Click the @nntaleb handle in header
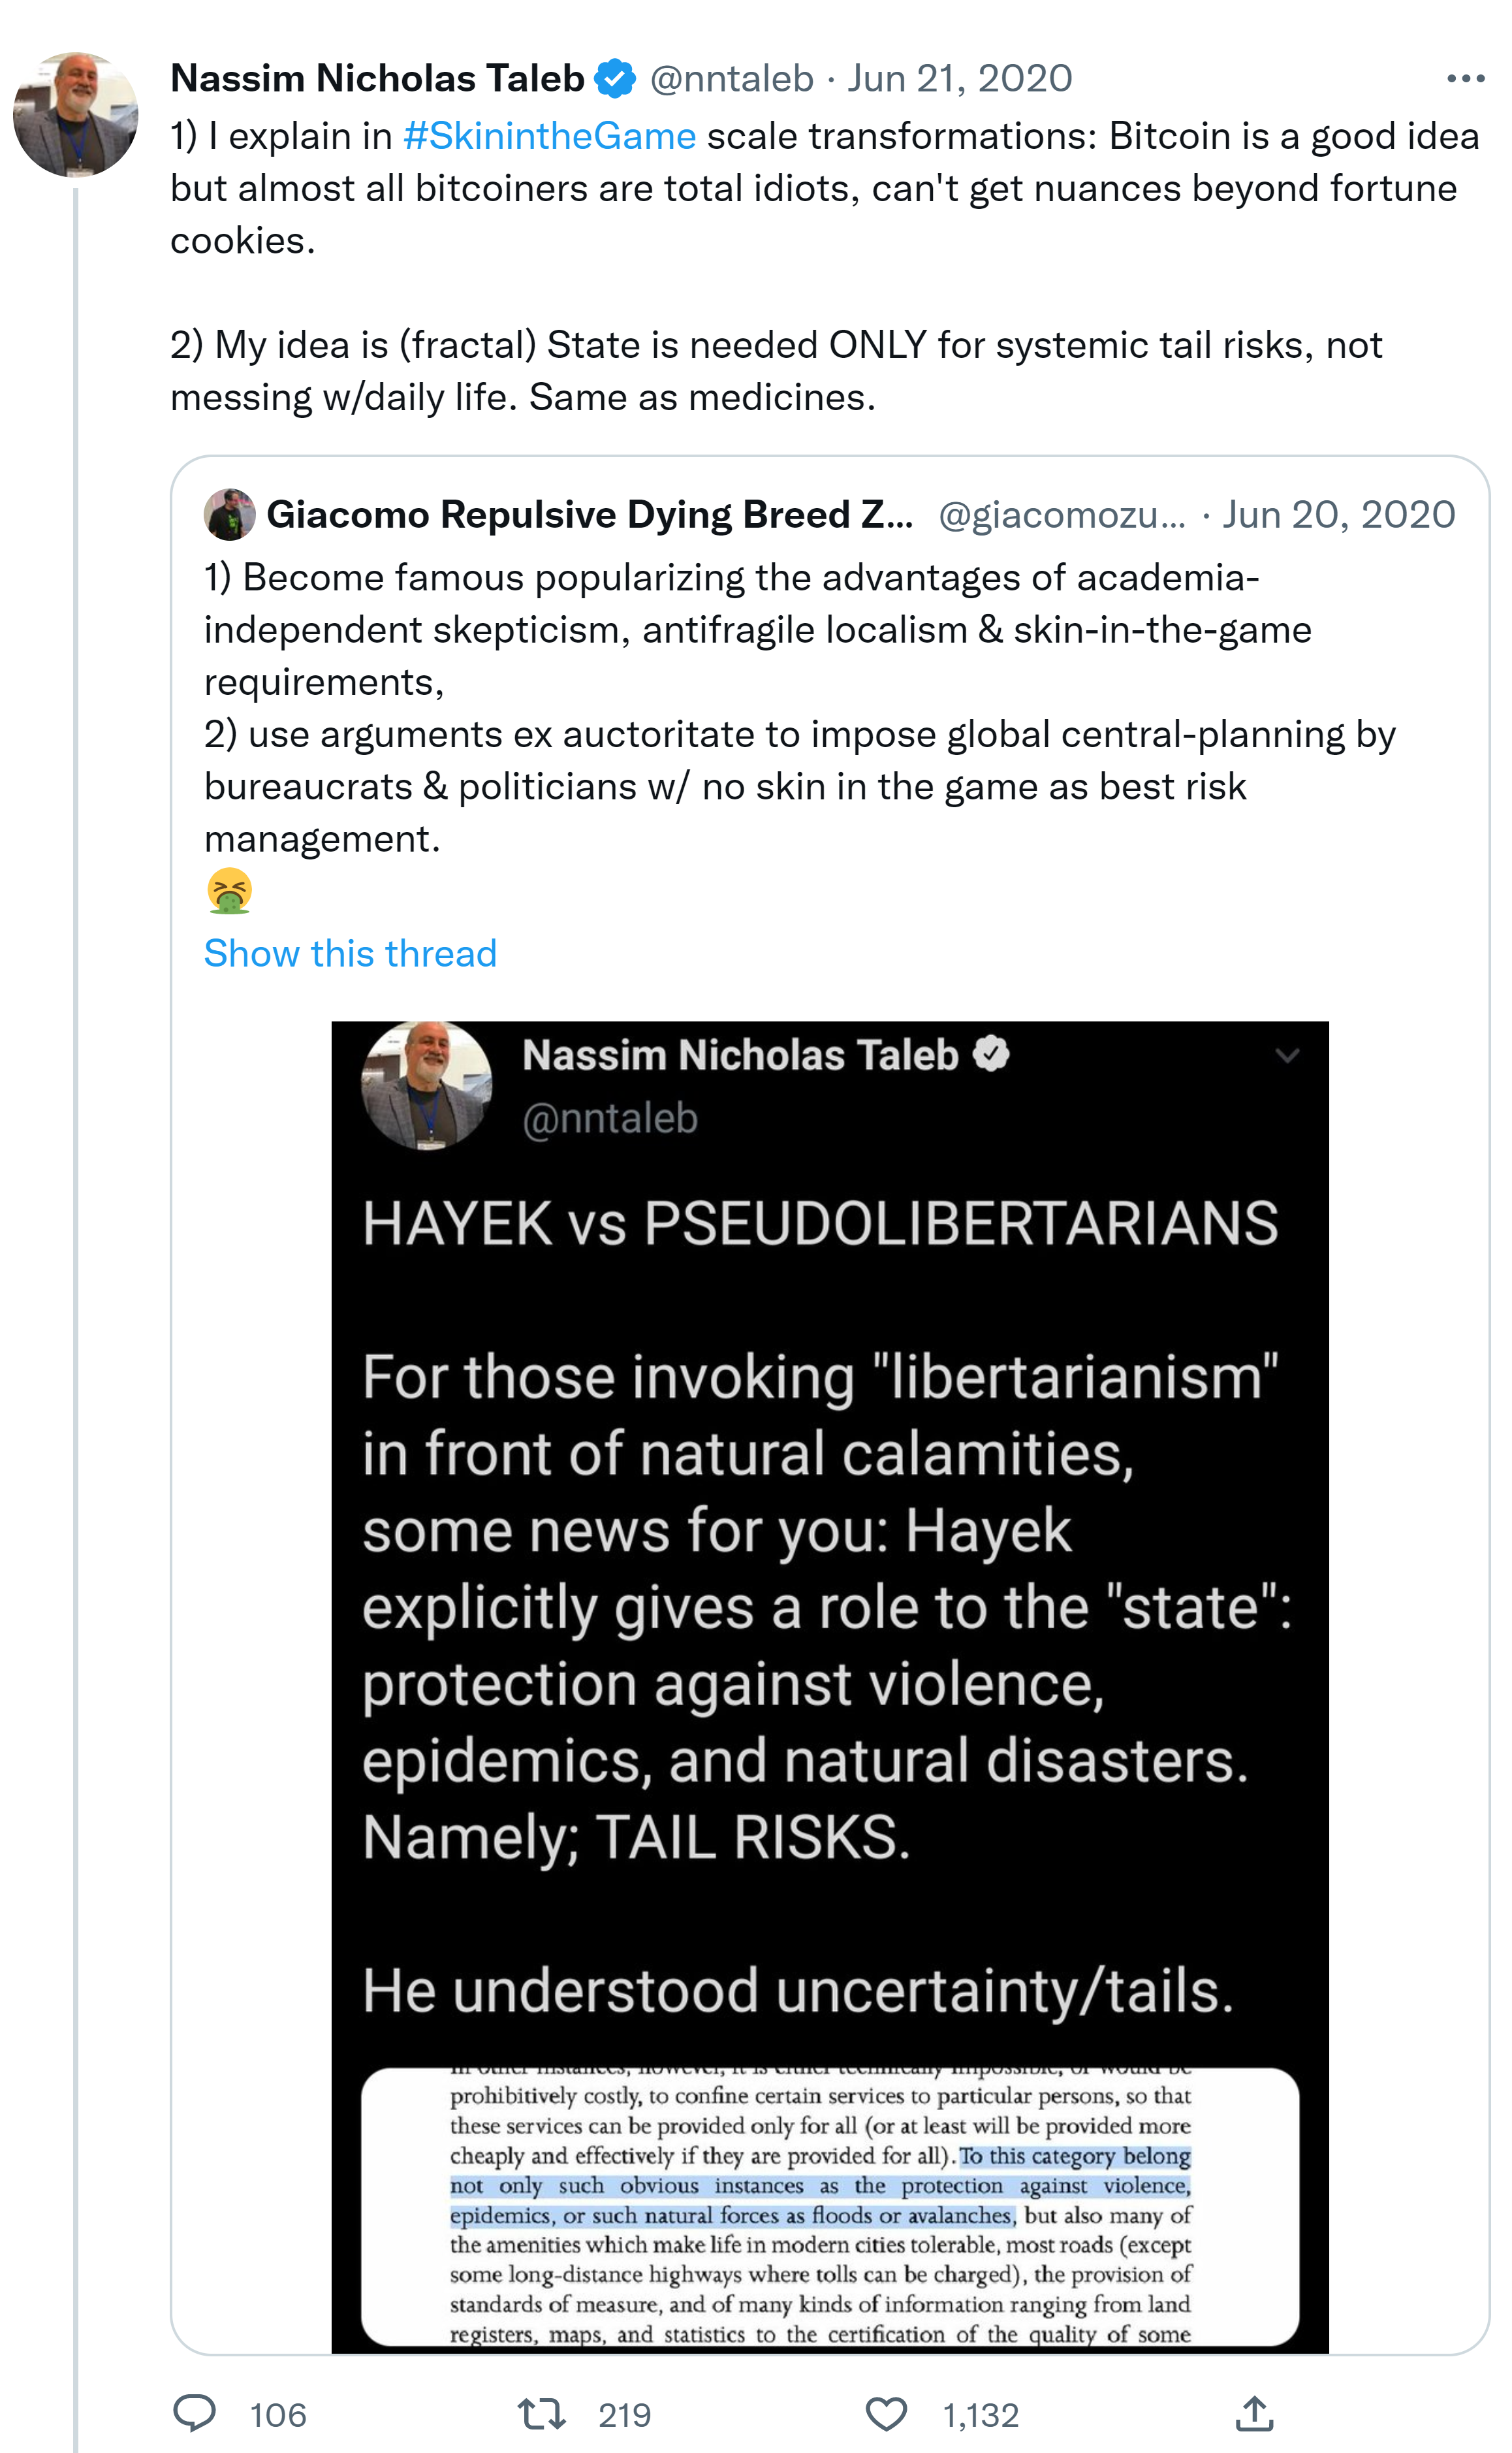Image resolution: width=1512 pixels, height=2453 pixels. [731, 79]
